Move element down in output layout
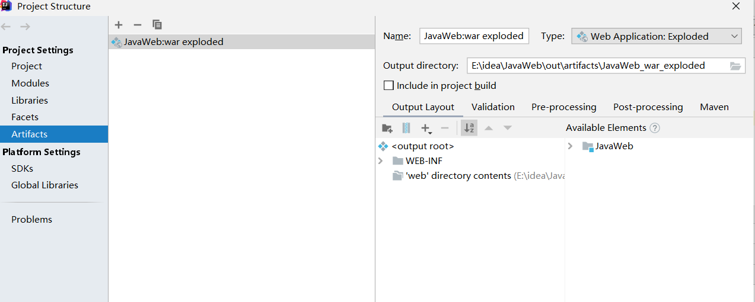This screenshot has width=755, height=302. tap(508, 128)
